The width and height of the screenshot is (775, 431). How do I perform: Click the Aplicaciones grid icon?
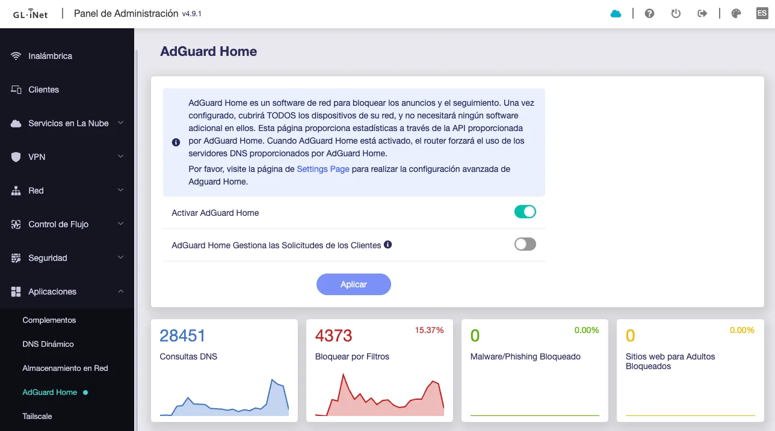pos(16,292)
